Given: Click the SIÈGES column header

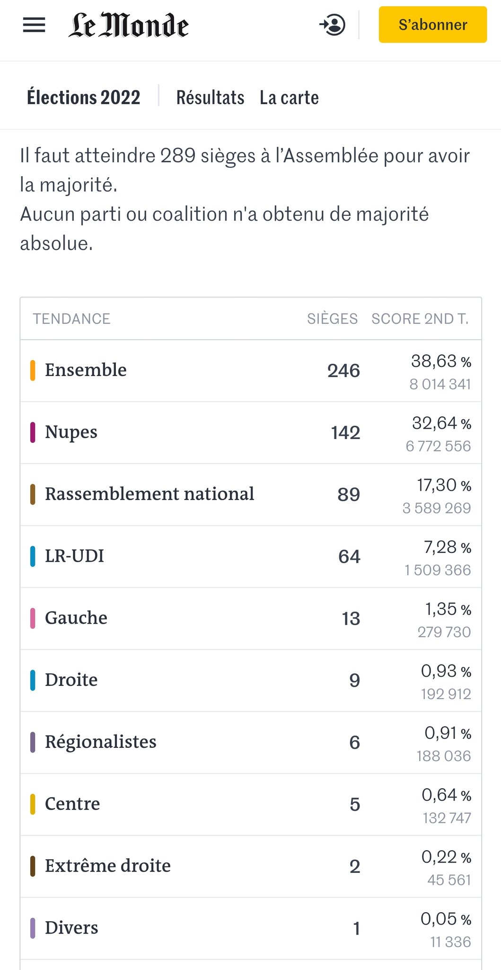Looking at the screenshot, I should 332,319.
